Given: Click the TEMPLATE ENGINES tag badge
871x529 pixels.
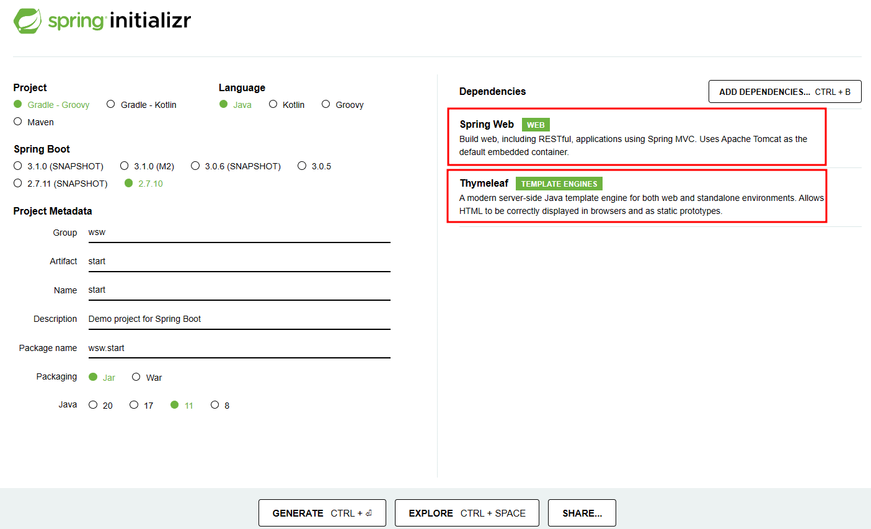Looking at the screenshot, I should (559, 184).
